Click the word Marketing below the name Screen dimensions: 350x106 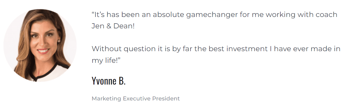pyautogui.click(x=106, y=99)
